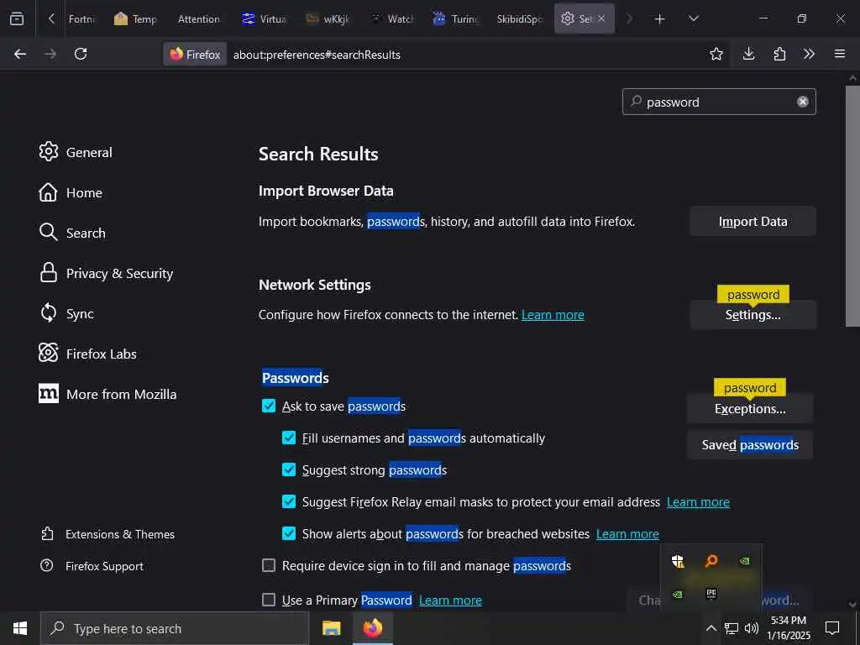The width and height of the screenshot is (860, 645).
Task: Go forward with the forward arrow
Action: [x=50, y=54]
